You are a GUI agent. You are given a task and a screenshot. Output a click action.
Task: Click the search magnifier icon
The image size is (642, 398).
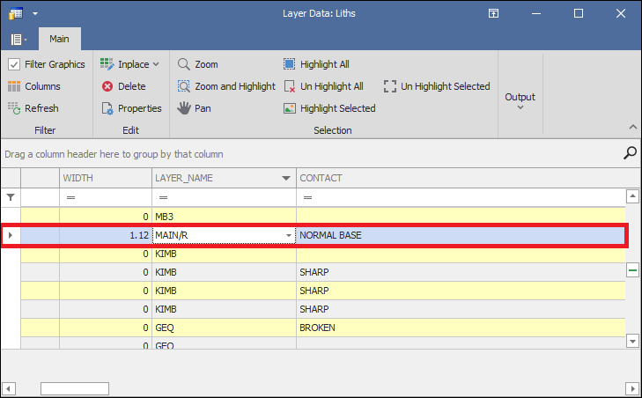pyautogui.click(x=630, y=153)
